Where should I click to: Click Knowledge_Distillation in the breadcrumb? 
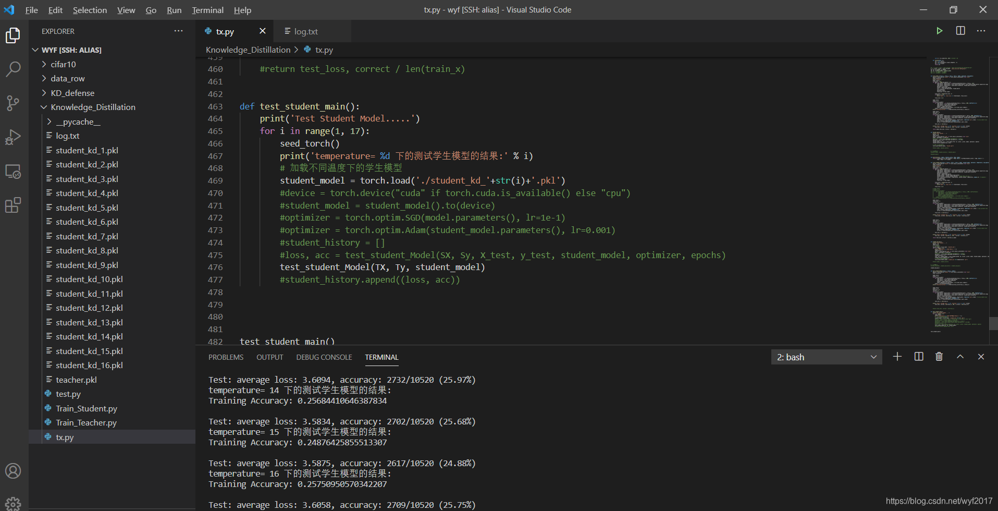pyautogui.click(x=248, y=50)
